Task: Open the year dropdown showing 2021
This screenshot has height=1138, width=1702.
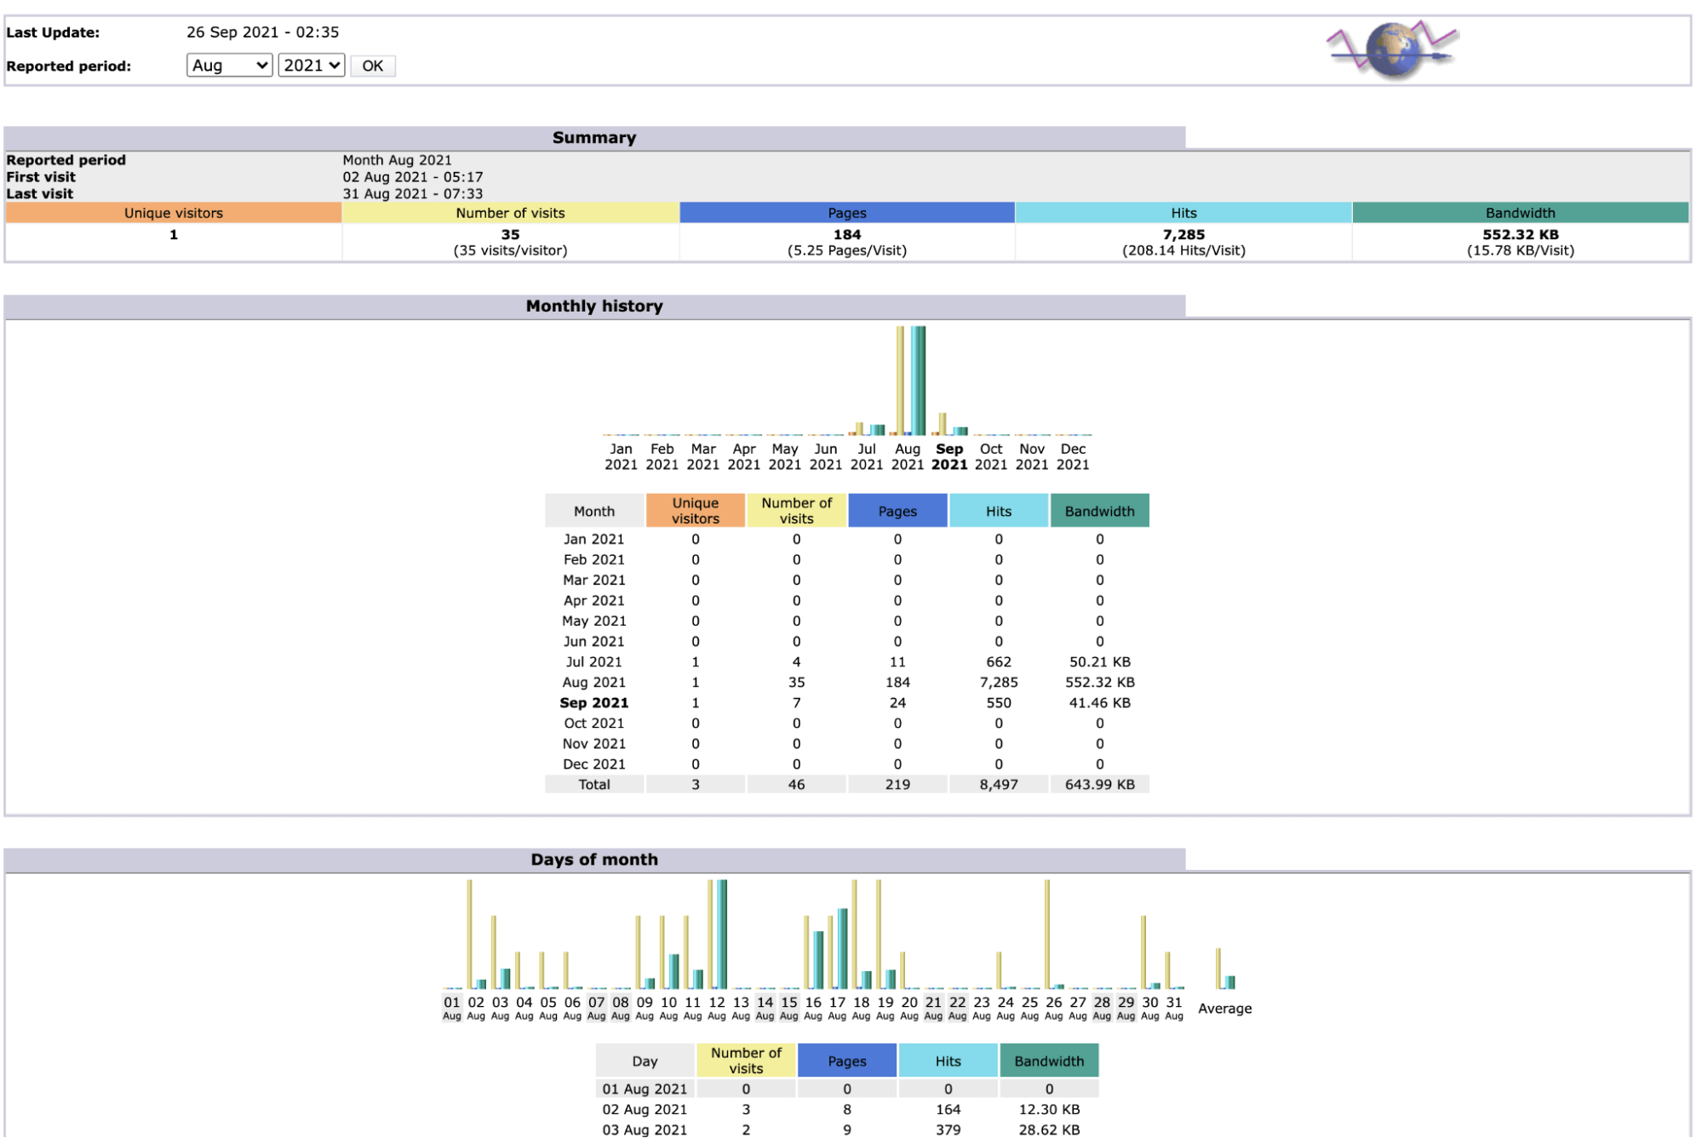Action: 311,65
